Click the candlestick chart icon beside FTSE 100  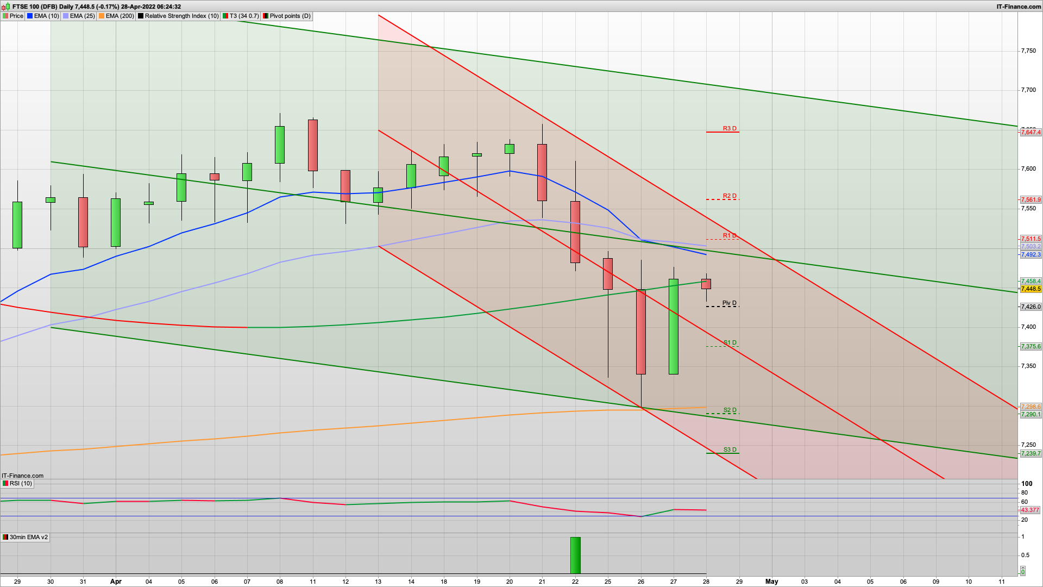(6, 7)
